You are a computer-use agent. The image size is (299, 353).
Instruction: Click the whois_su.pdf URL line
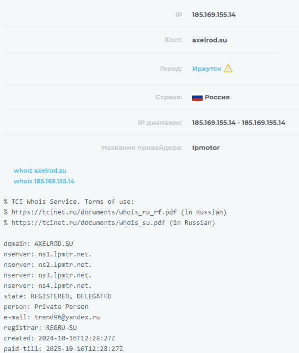tap(109, 223)
